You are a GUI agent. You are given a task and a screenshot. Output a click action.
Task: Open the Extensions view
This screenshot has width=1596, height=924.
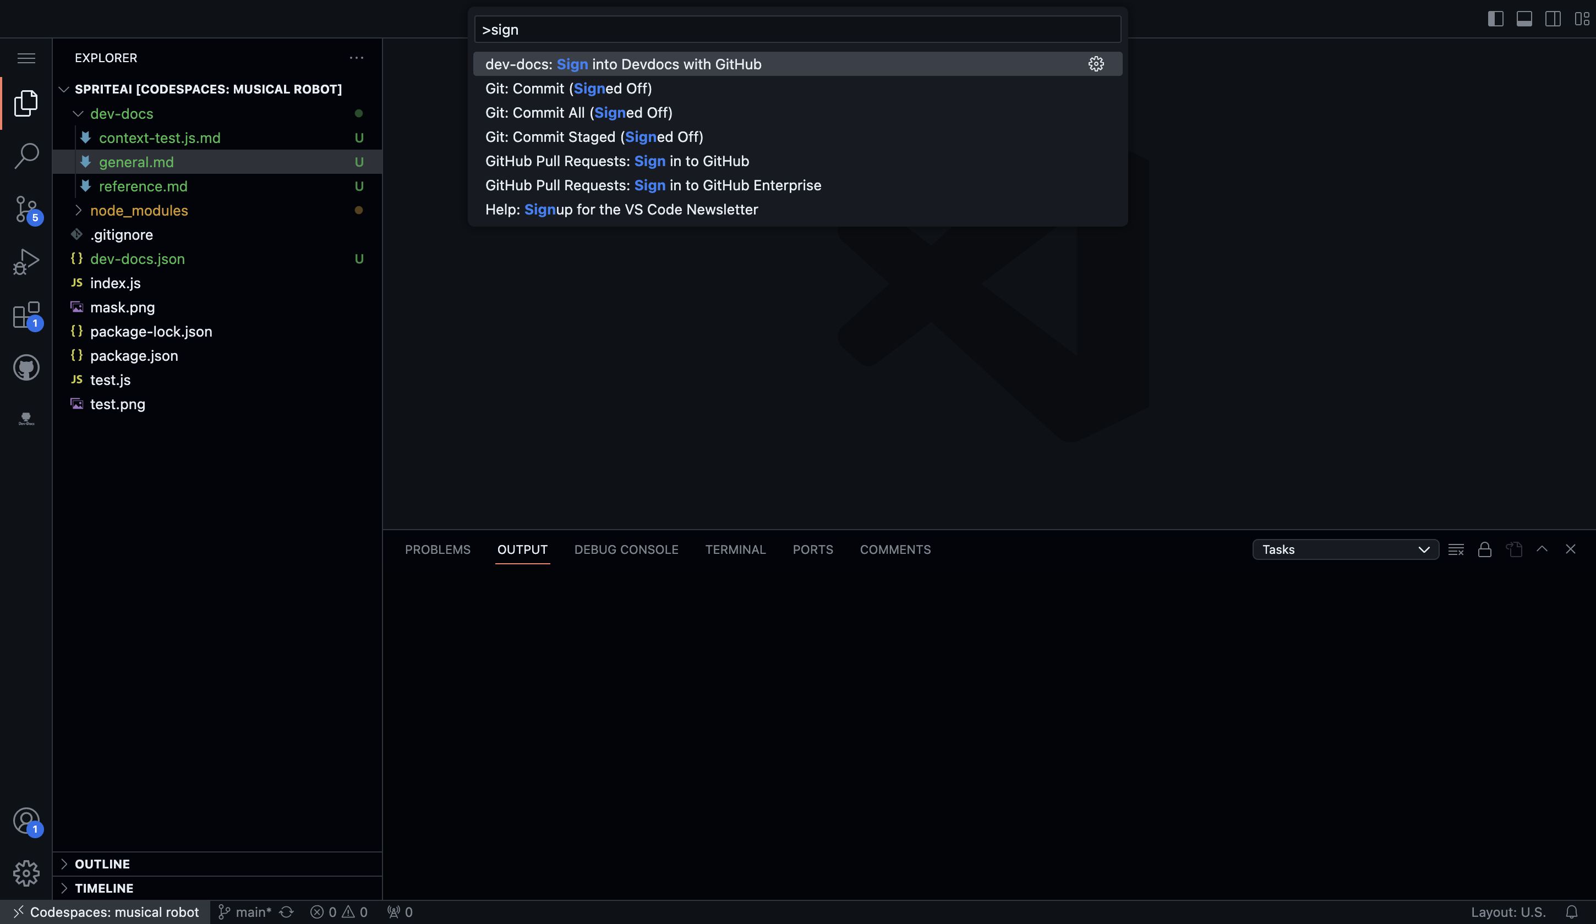26,315
